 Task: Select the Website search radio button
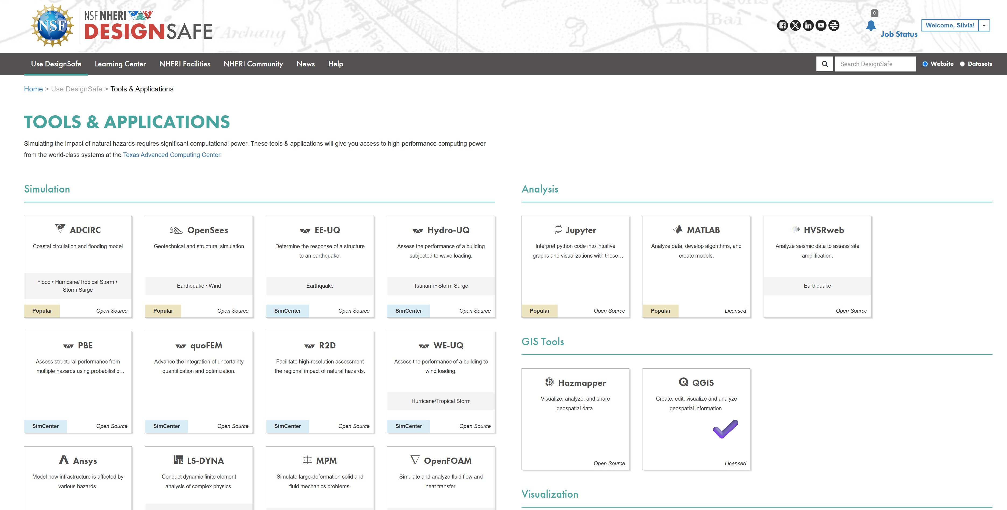925,64
